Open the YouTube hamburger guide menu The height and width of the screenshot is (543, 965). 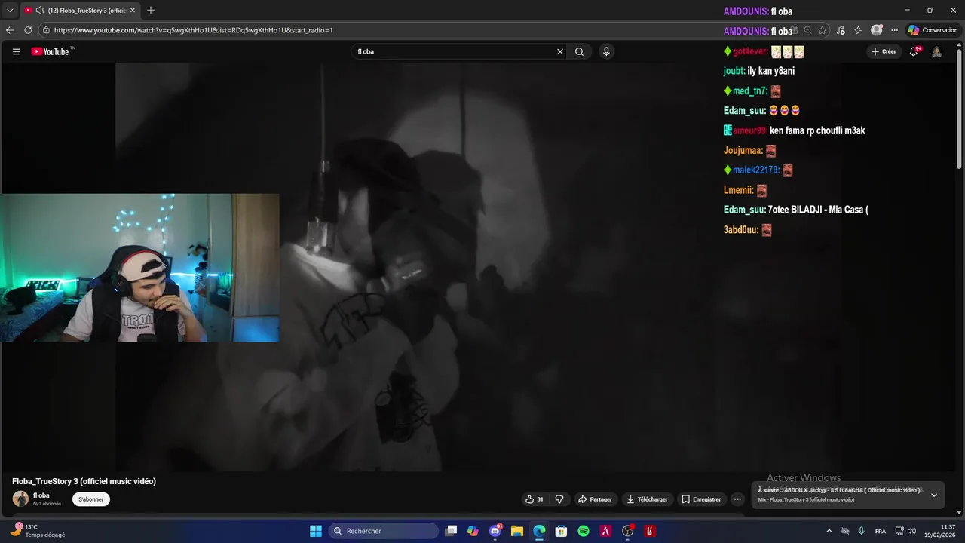(x=16, y=51)
